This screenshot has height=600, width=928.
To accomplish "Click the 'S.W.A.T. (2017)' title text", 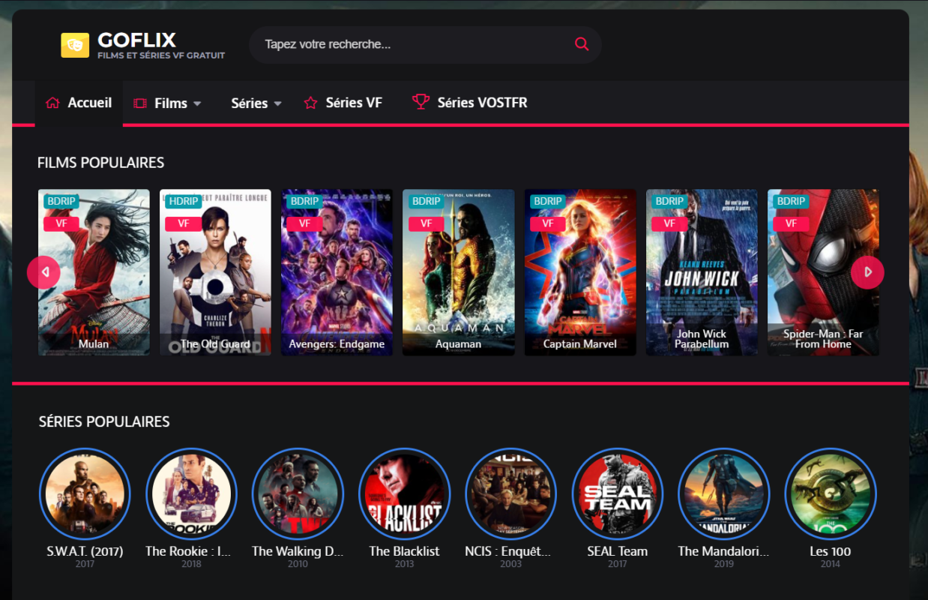I will pyautogui.click(x=85, y=551).
